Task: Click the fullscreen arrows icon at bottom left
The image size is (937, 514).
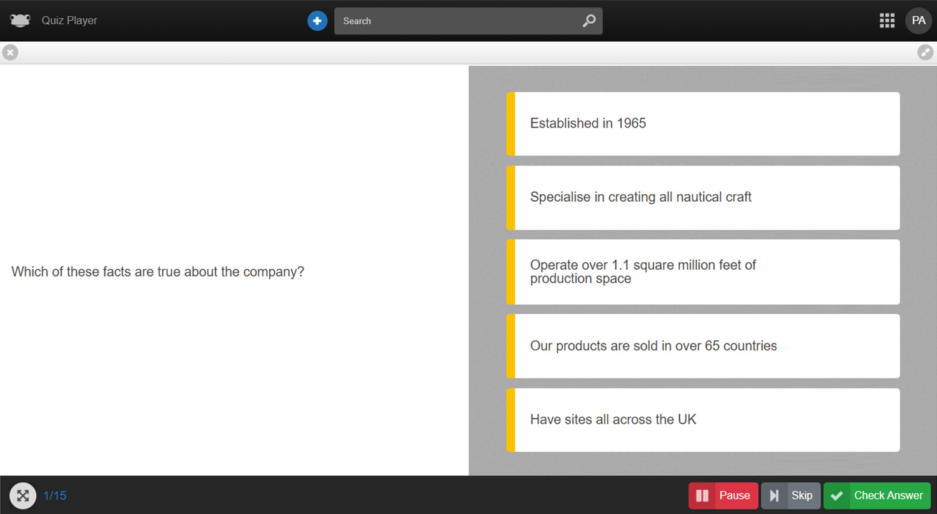Action: tap(23, 495)
